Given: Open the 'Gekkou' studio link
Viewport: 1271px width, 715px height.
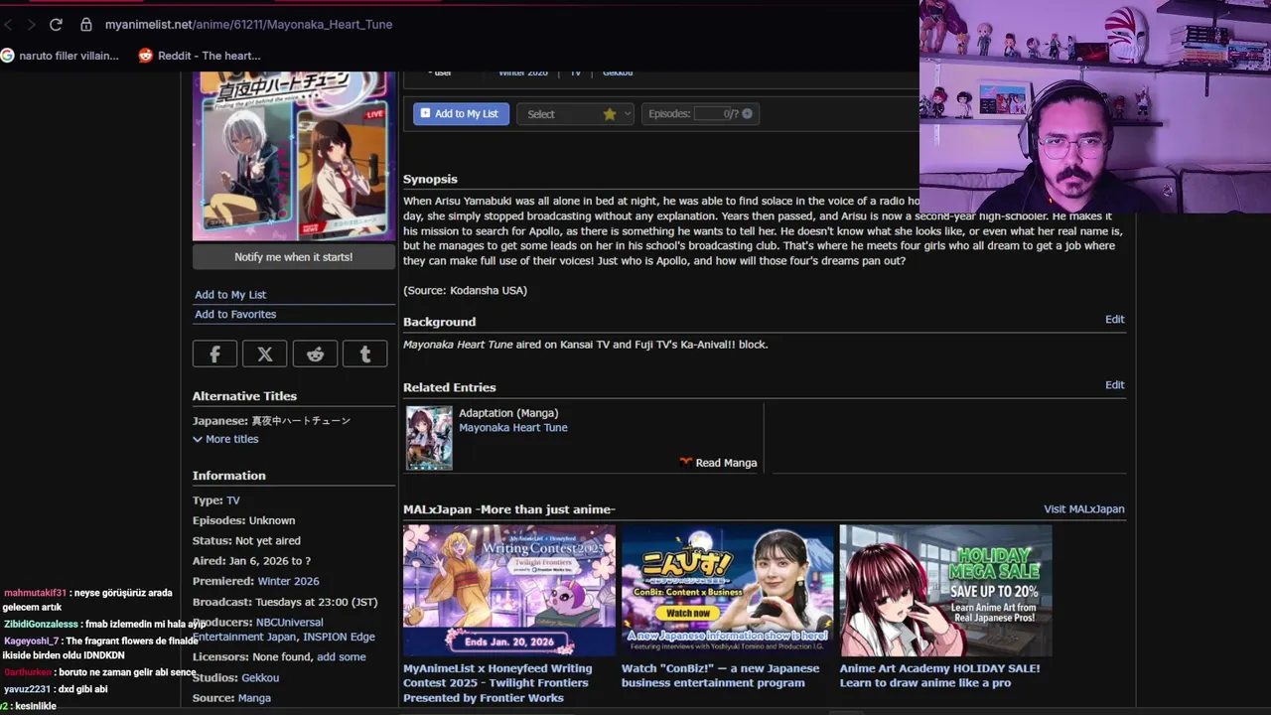Looking at the screenshot, I should [x=260, y=677].
